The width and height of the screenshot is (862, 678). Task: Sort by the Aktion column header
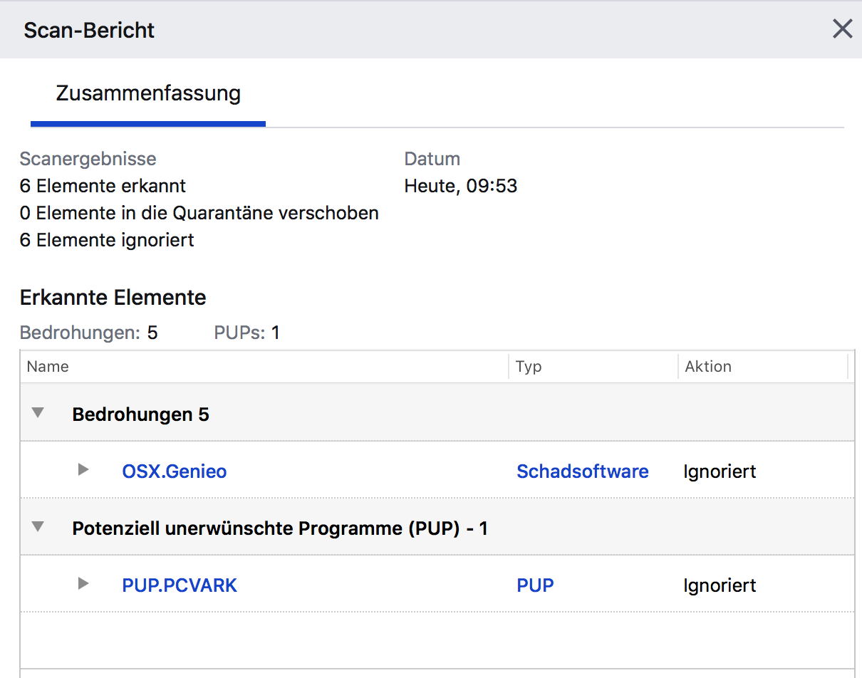coord(708,367)
